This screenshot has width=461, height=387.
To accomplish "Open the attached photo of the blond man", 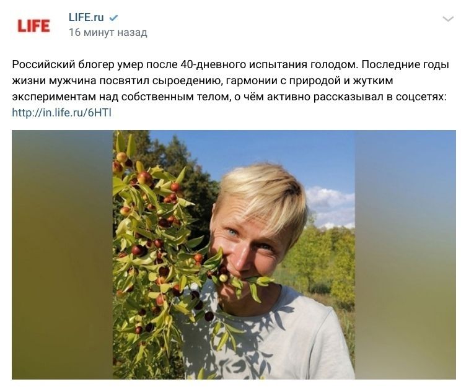I will (x=234, y=254).
